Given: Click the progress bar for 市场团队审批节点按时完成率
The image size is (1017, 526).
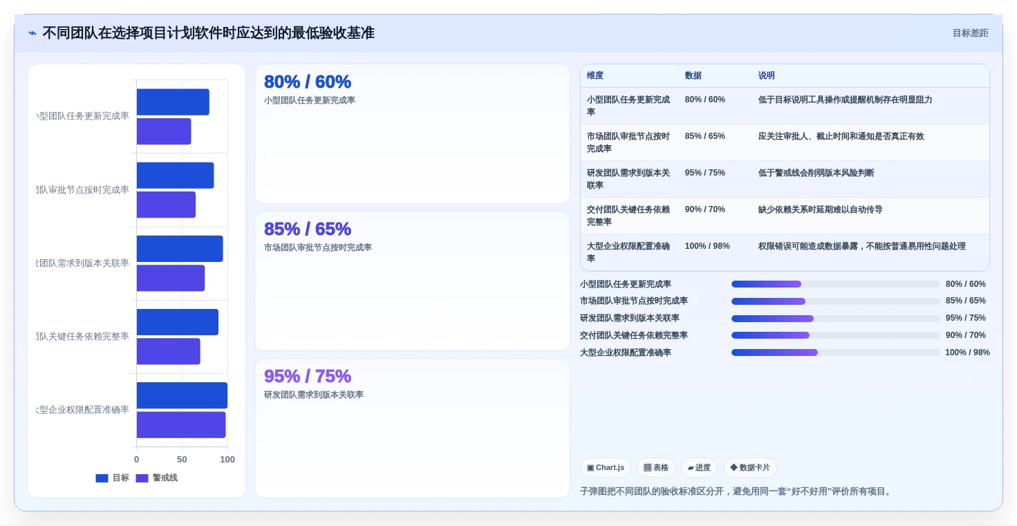Looking at the screenshot, I should 835,301.
